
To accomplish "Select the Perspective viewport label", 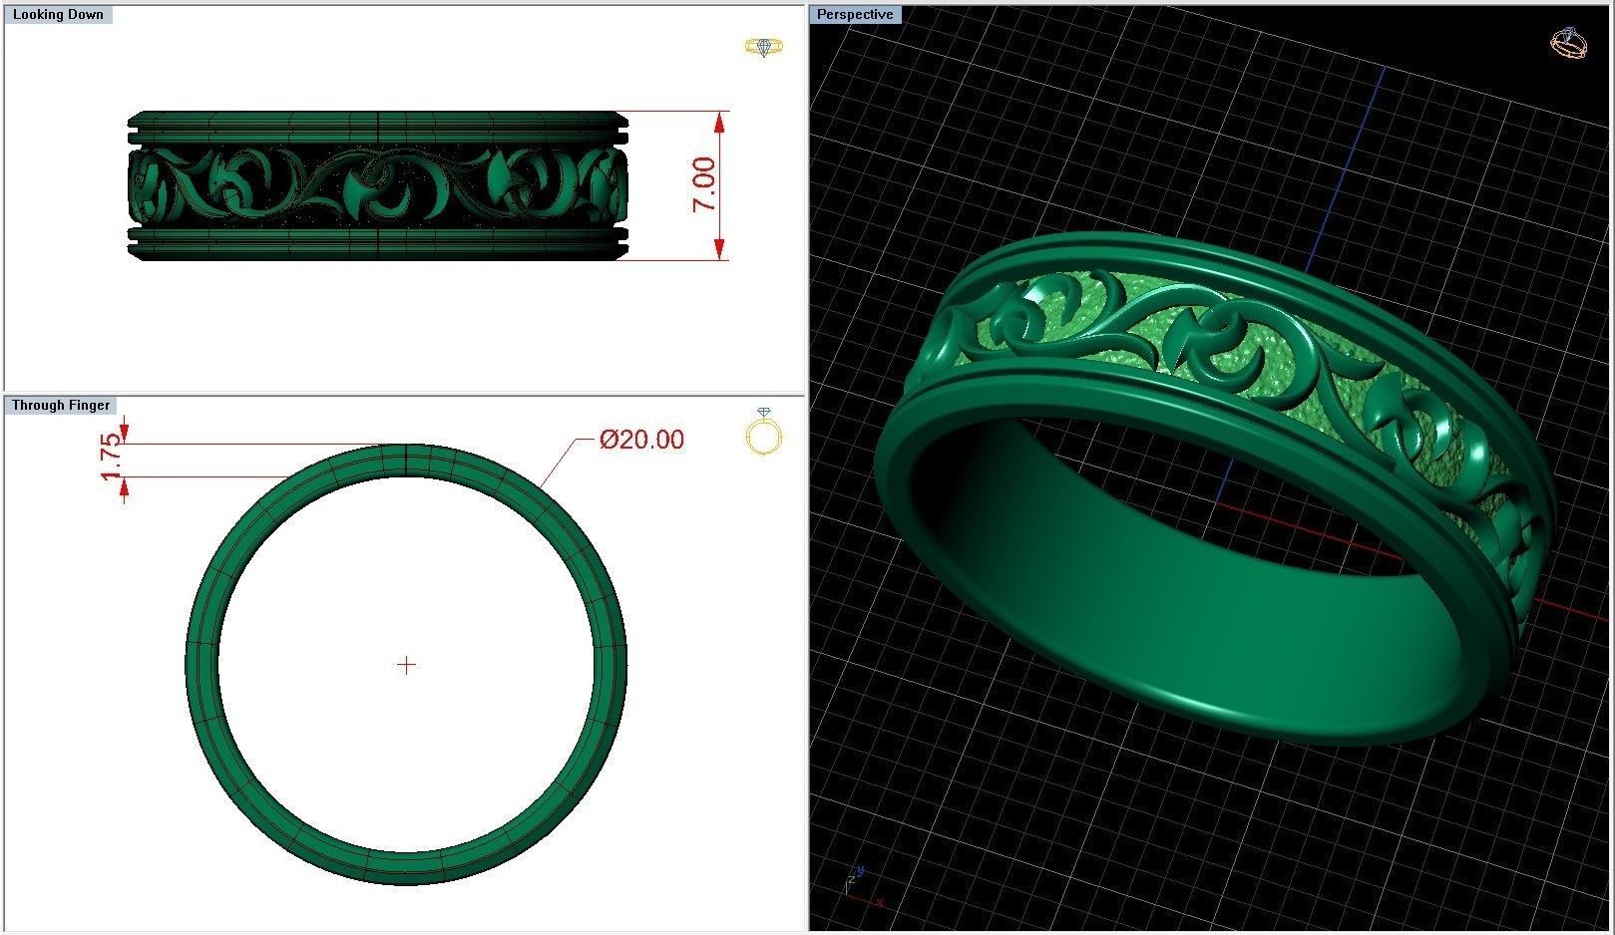I will [855, 15].
